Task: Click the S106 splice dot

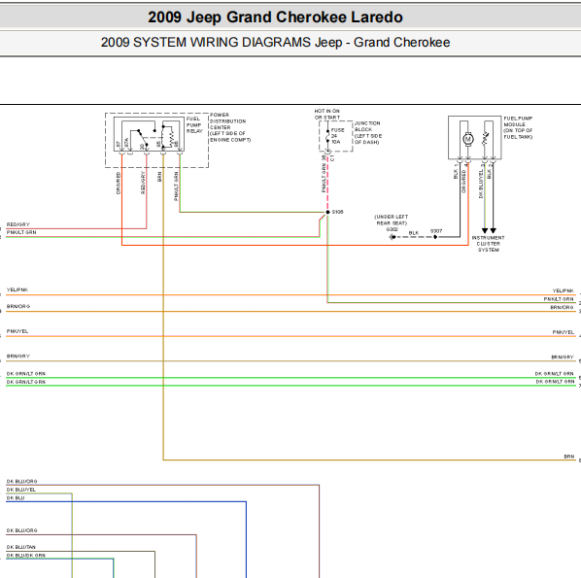Action: coord(327,212)
